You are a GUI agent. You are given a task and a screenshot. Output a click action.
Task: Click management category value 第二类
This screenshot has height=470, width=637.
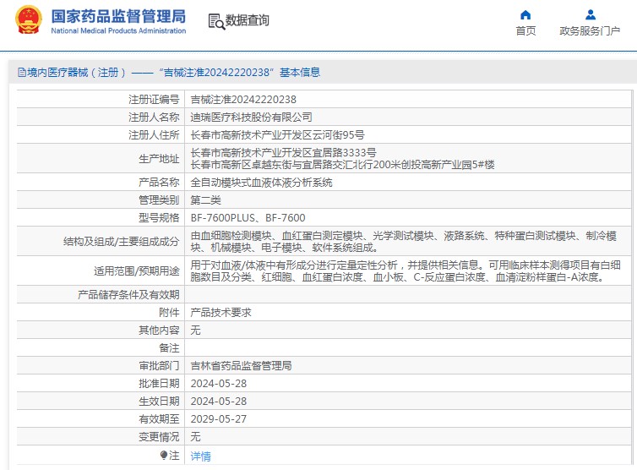(x=205, y=200)
